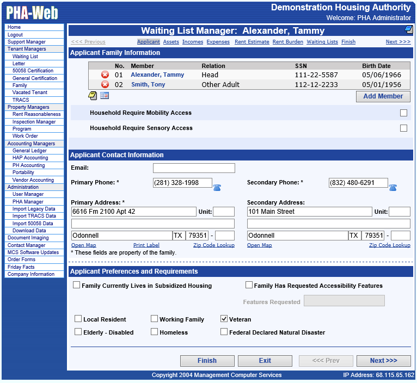Click Open Map under Primary Address
Viewport: 417px width, 383px height.
click(84, 245)
